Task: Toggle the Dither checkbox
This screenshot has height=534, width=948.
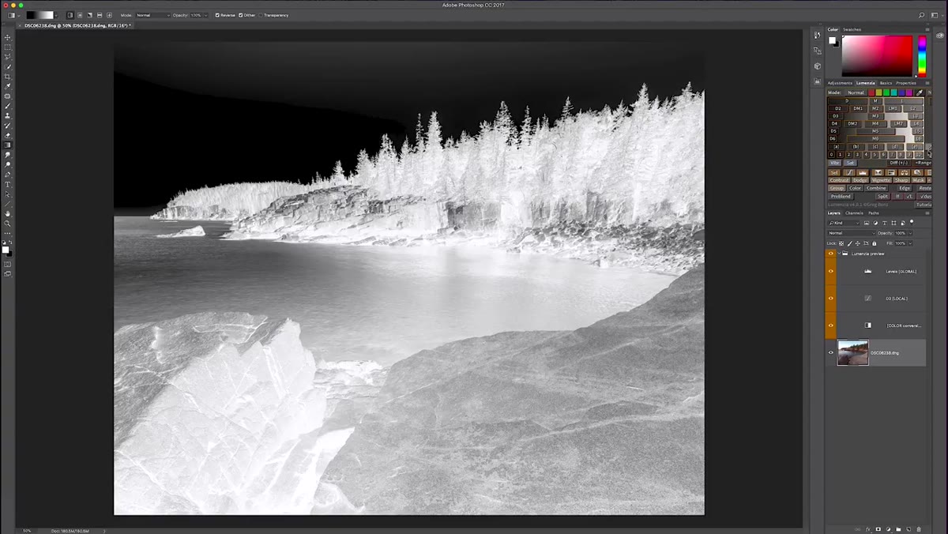Action: [240, 15]
